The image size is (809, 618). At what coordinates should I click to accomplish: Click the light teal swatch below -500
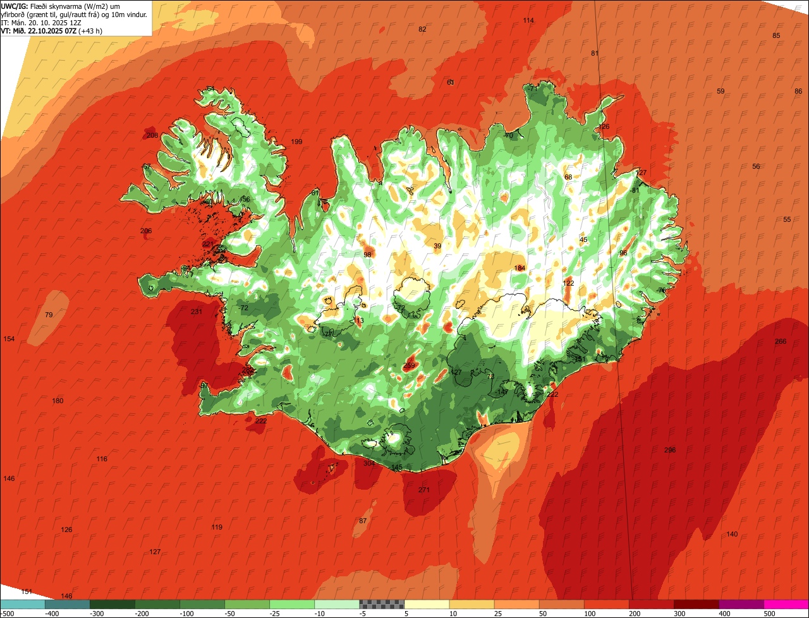[22, 604]
